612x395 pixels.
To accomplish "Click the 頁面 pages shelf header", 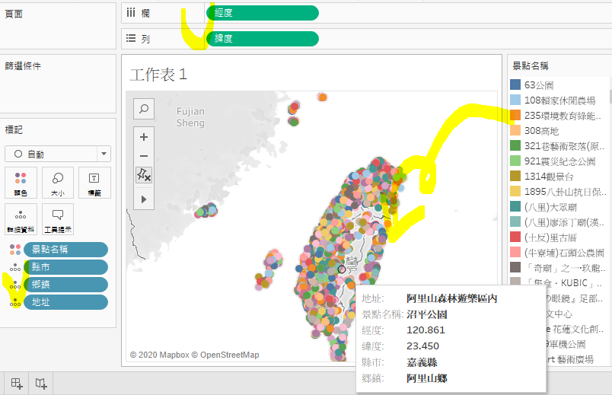I will 14,14.
